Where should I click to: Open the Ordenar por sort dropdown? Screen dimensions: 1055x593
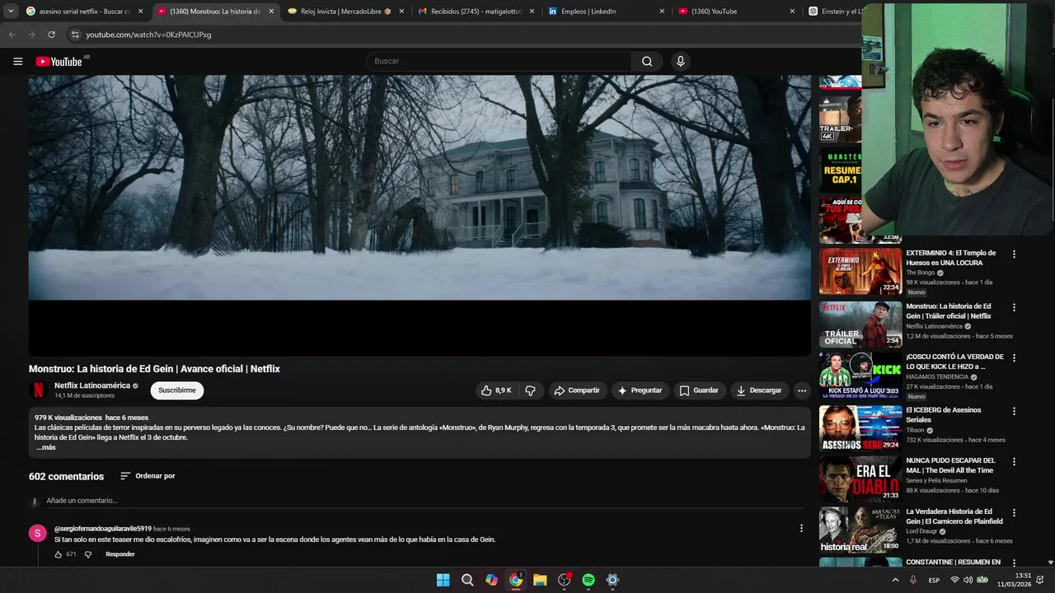pyautogui.click(x=148, y=476)
